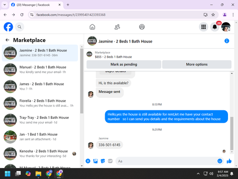Image resolution: width=238 pixels, height=179 pixels.
Task: Click the message input field Aa
Action: tap(167, 161)
